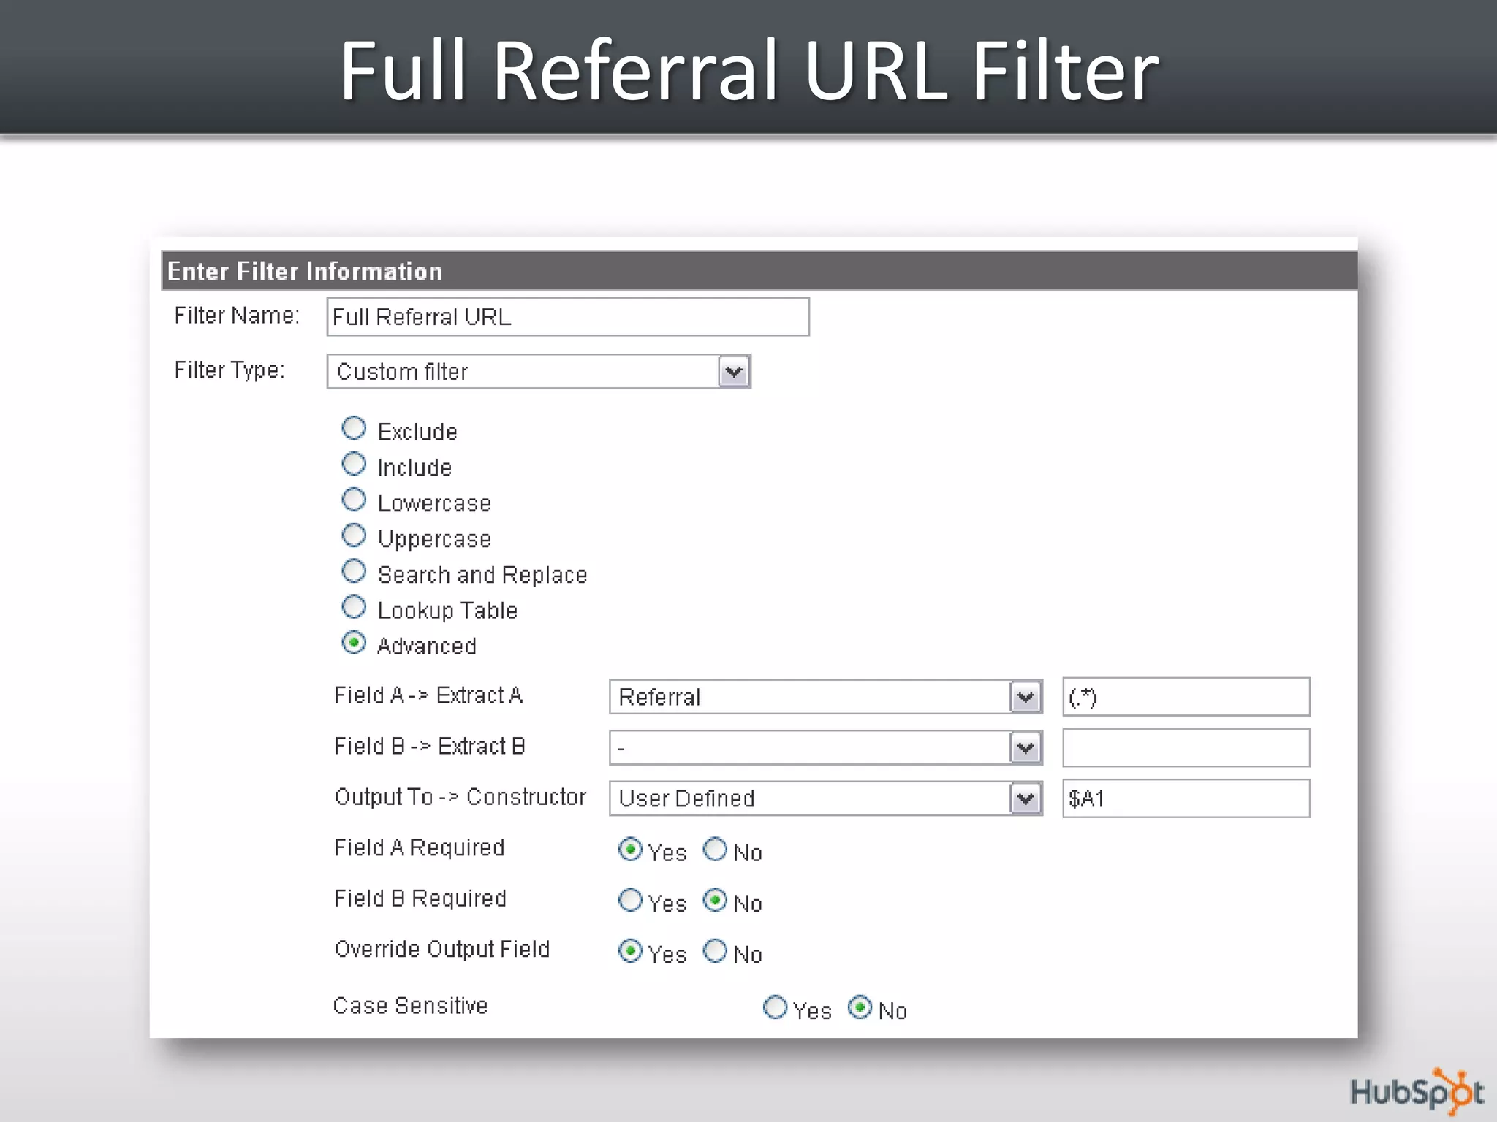Image resolution: width=1497 pixels, height=1122 pixels.
Task: Choose the Uppercase filter option
Action: click(x=354, y=536)
